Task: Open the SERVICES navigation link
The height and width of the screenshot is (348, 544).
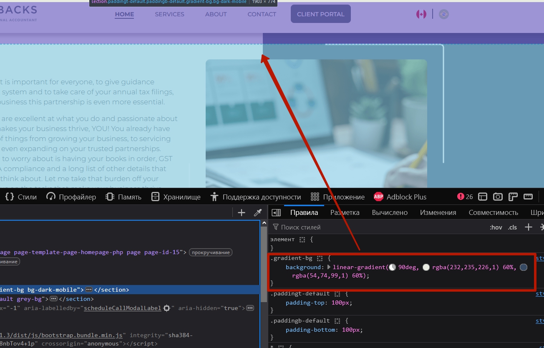Action: [x=169, y=14]
